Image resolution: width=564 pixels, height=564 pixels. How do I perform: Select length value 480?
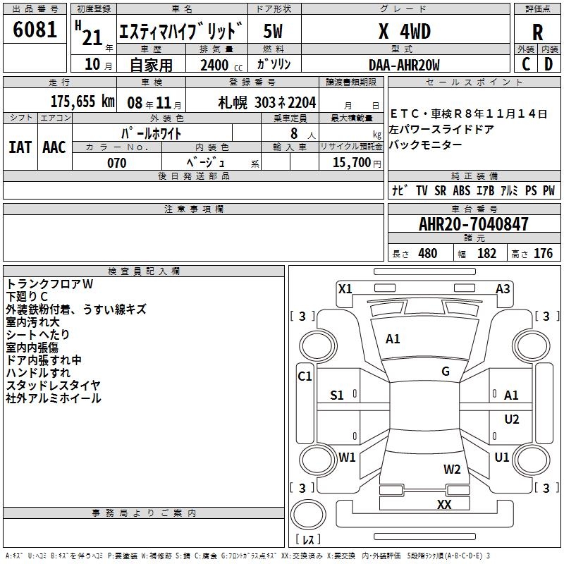pyautogui.click(x=428, y=253)
